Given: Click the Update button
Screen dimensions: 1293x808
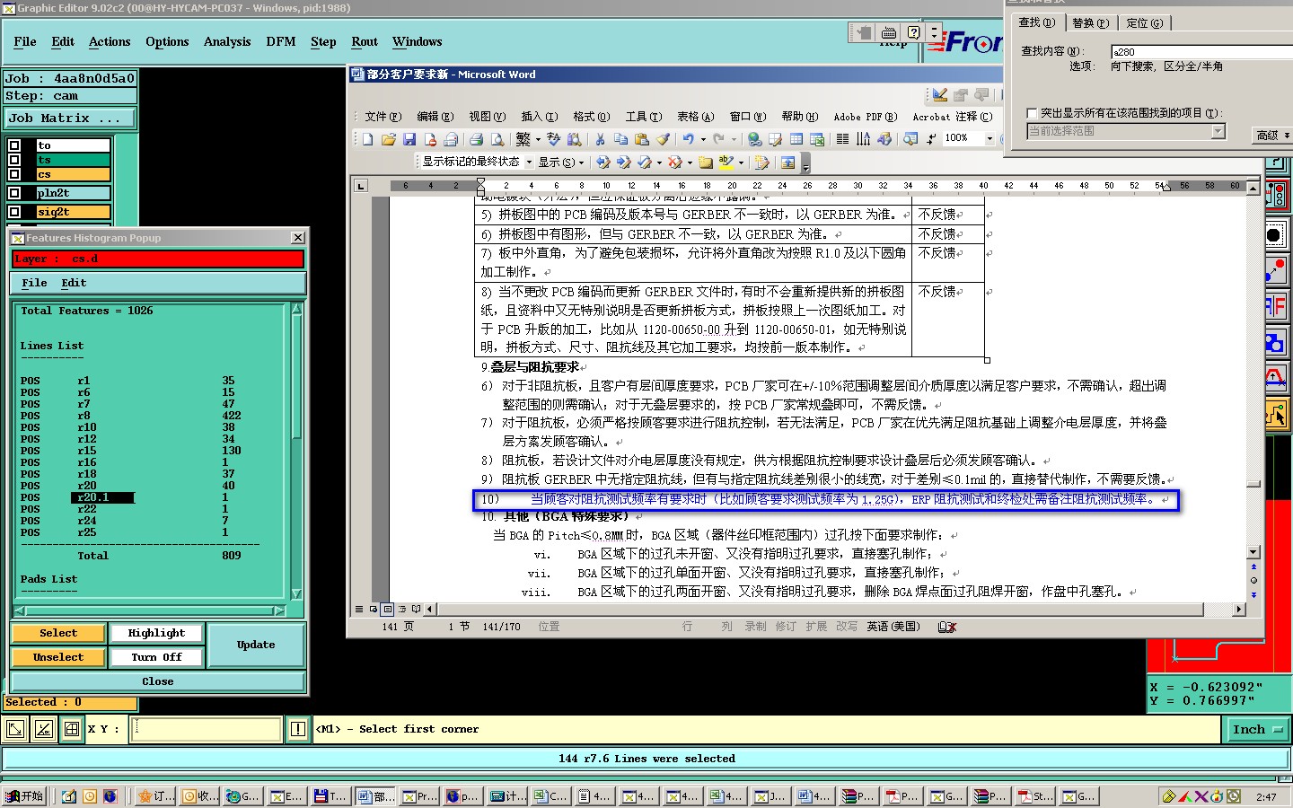Looking at the screenshot, I should pyautogui.click(x=256, y=645).
